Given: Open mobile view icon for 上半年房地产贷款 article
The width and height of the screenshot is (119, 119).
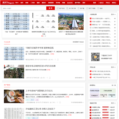Looking at the screenshot, I should (x=60, y=102).
